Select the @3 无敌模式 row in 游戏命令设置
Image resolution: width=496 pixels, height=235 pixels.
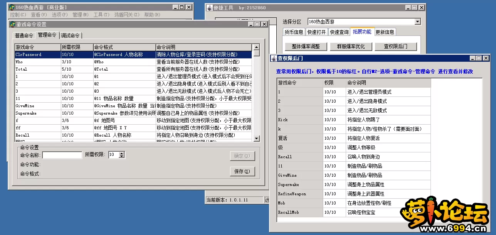(x=134, y=91)
